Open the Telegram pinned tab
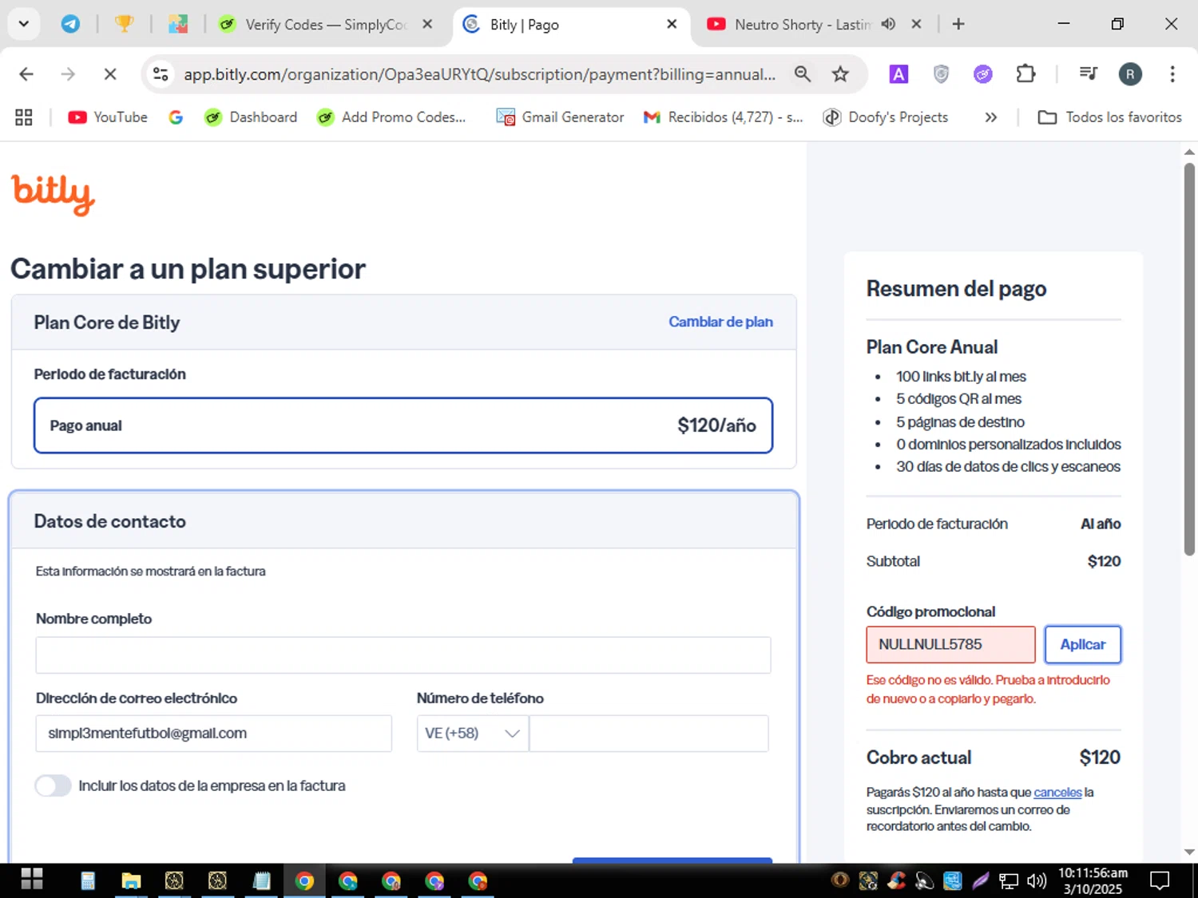The image size is (1198, 898). tap(70, 24)
